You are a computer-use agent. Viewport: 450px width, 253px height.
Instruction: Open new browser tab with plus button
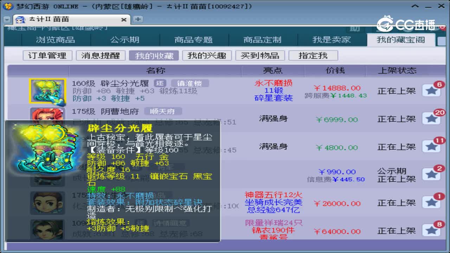(138, 19)
